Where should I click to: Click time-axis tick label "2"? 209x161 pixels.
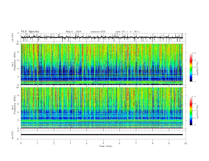click(x=54, y=143)
